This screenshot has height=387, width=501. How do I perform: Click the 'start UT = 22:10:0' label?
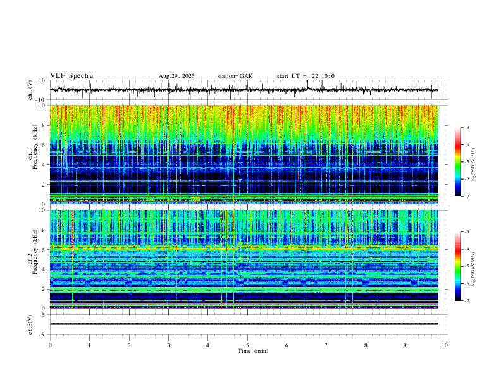pyautogui.click(x=306, y=76)
